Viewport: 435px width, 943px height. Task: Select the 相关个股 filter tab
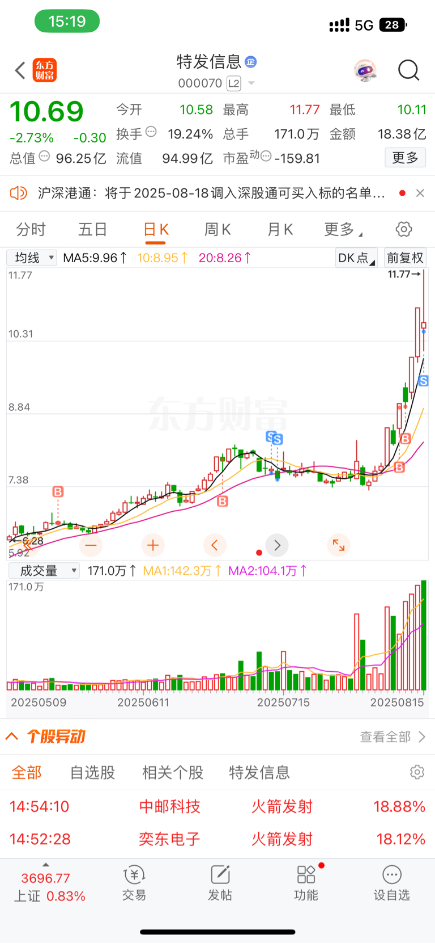click(173, 772)
